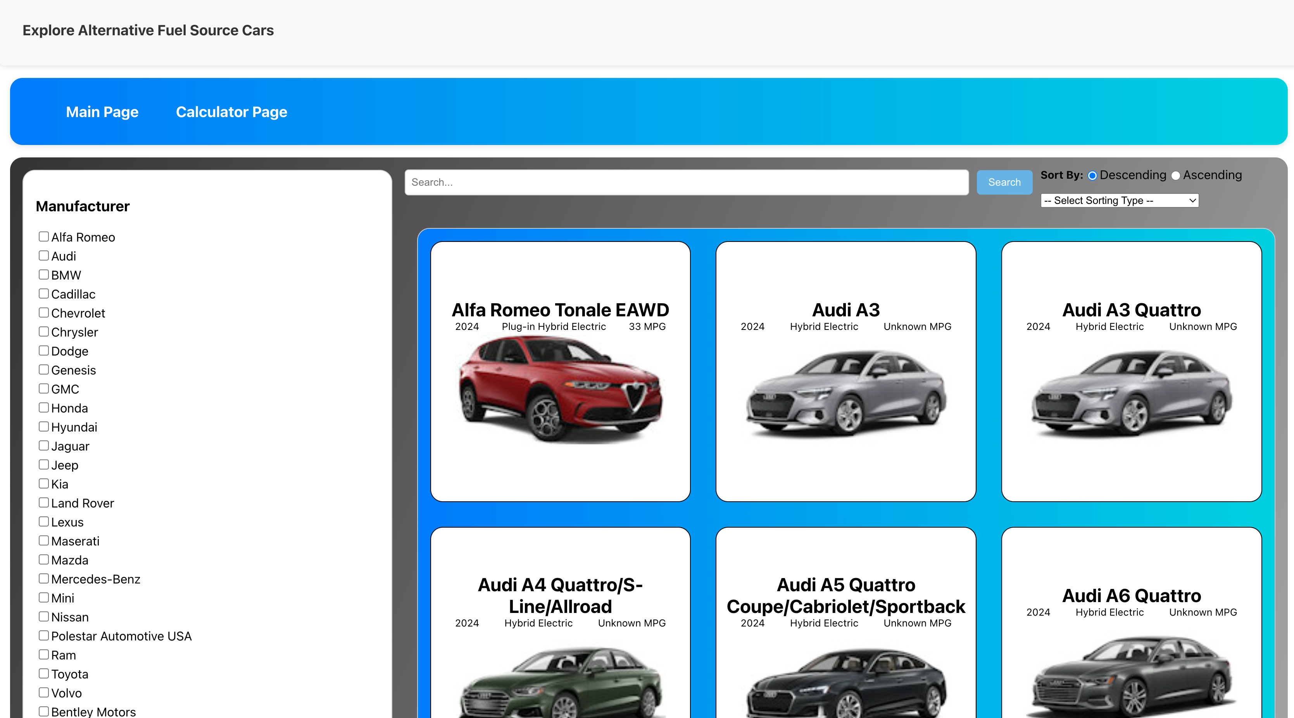This screenshot has width=1294, height=718.
Task: Tick the Honda checkbox
Action: pyautogui.click(x=44, y=407)
